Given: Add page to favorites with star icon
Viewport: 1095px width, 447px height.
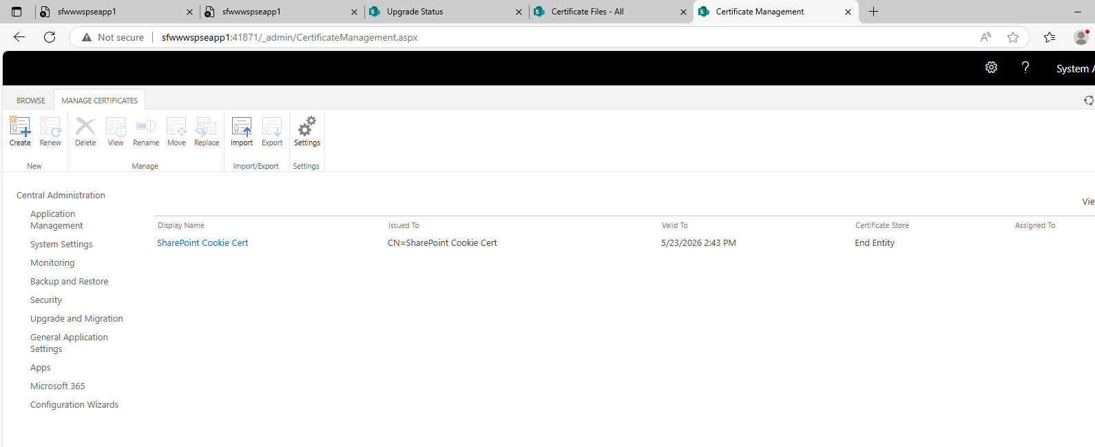Looking at the screenshot, I should click(x=1013, y=37).
